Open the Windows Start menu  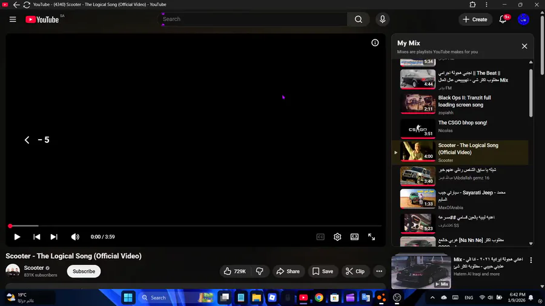point(128,298)
